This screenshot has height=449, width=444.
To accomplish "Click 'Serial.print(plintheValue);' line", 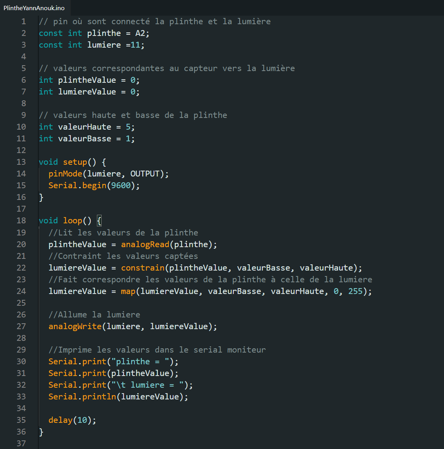I will tap(113, 373).
